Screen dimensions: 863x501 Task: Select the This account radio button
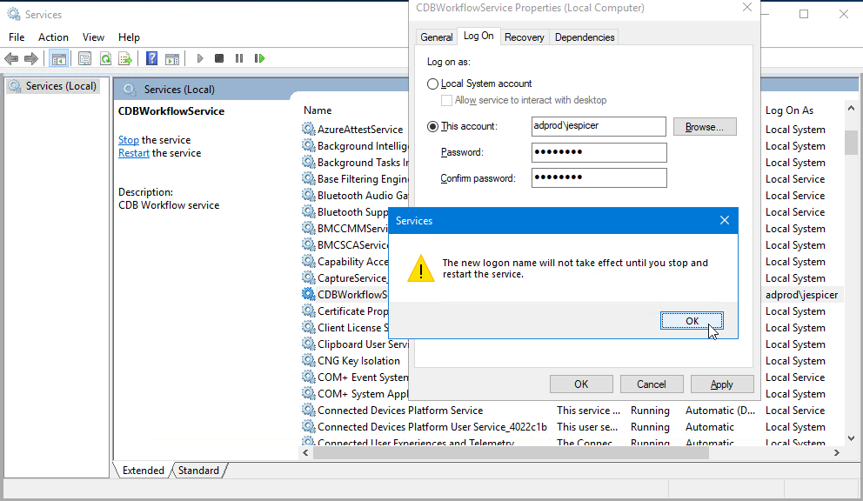[x=432, y=127]
